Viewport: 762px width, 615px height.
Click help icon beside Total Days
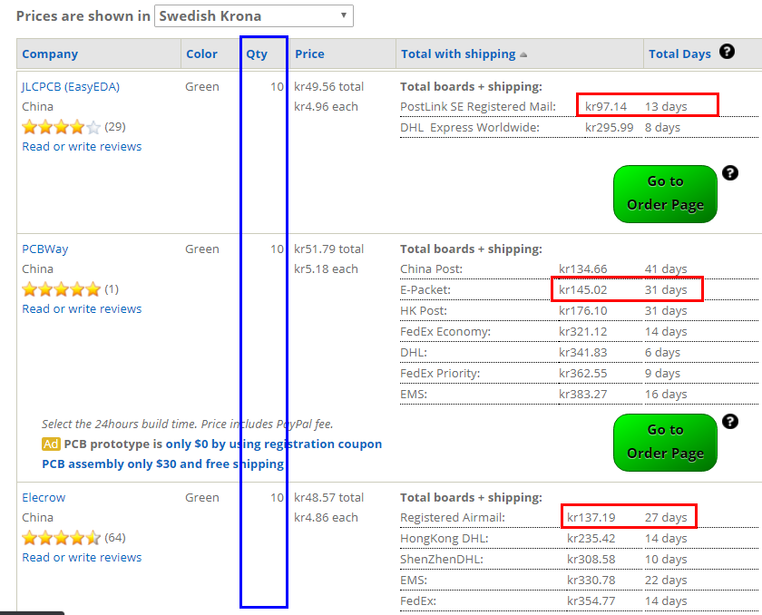click(x=727, y=51)
